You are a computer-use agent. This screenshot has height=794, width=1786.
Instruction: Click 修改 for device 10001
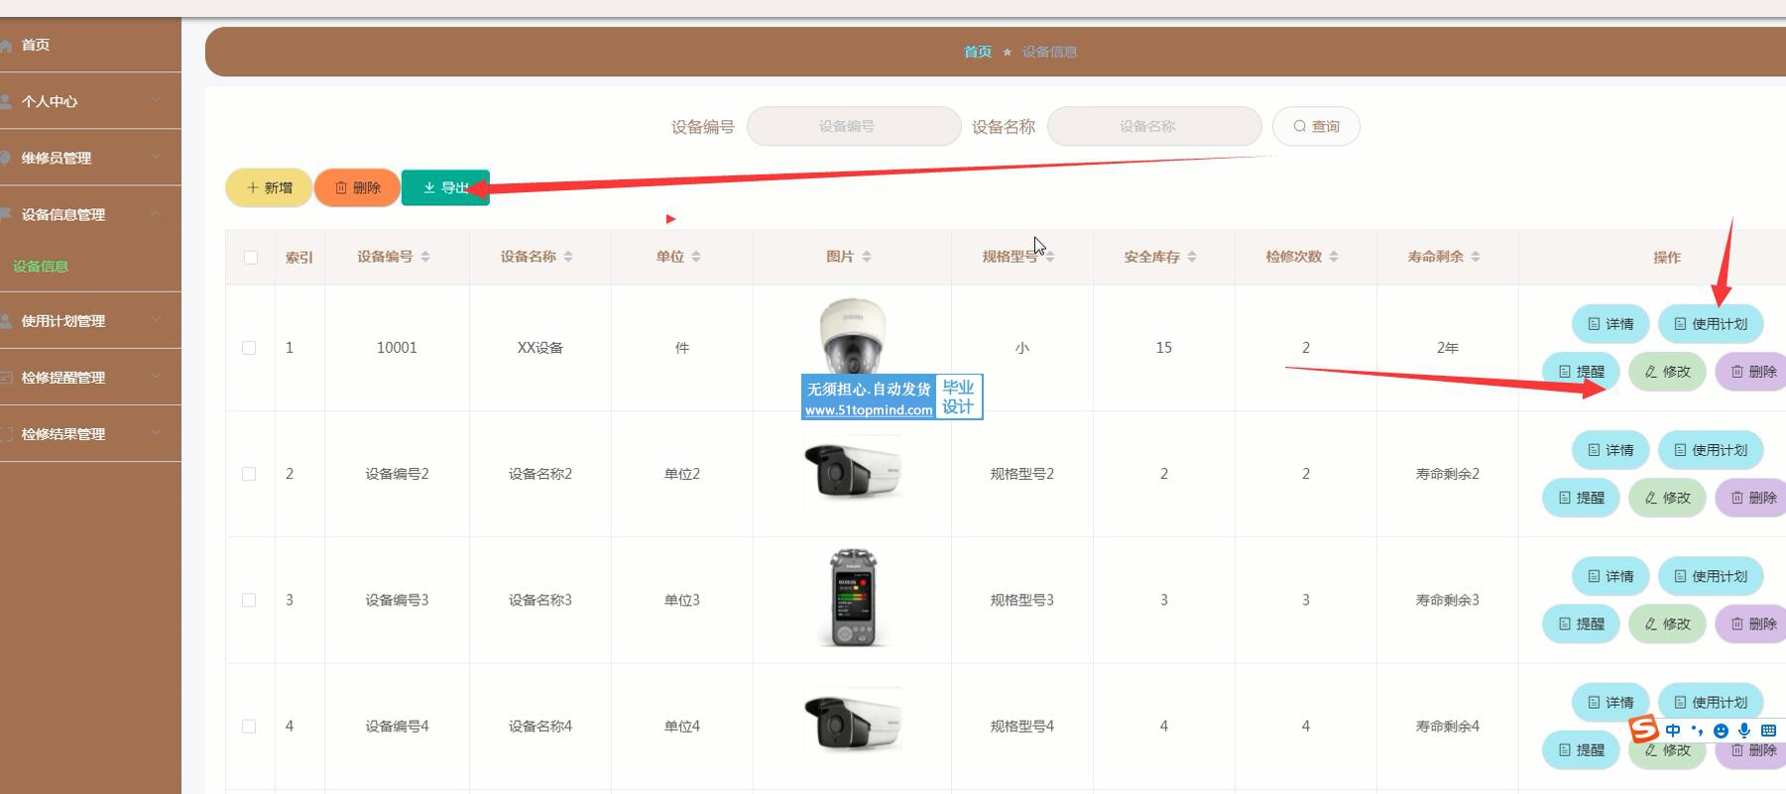click(x=1667, y=372)
